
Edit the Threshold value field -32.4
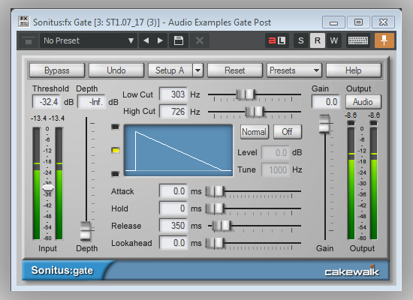[x=47, y=101]
